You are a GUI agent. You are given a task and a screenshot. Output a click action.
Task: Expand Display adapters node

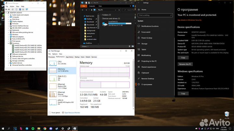point(8,21)
